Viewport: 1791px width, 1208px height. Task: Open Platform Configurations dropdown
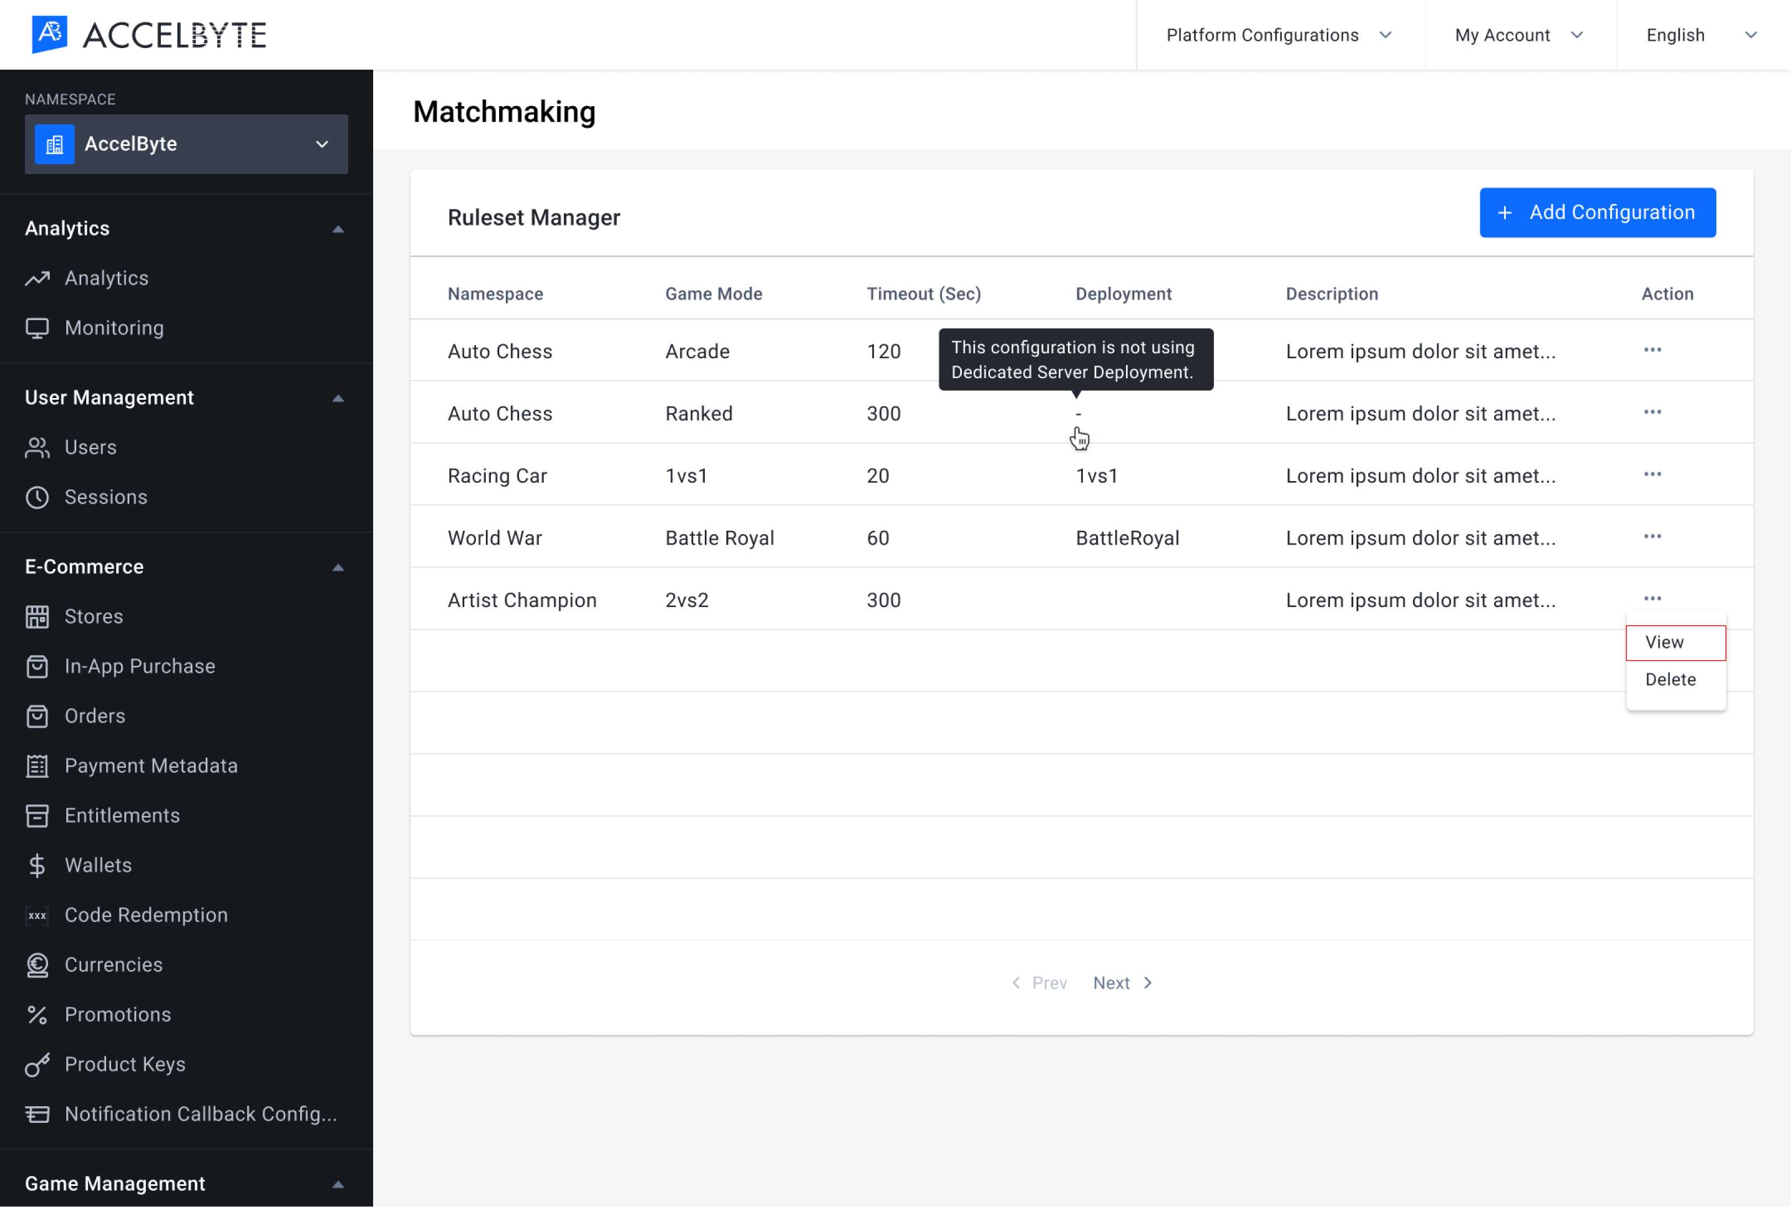1277,35
